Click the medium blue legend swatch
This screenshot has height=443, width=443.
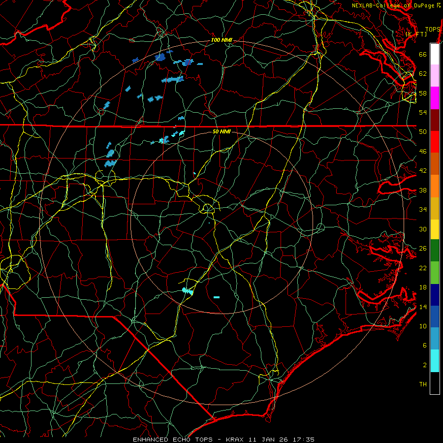(435, 316)
